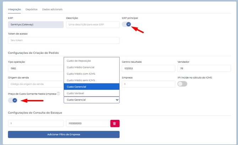Enable IPI incide no cálculo do ICMS

click(x=182, y=84)
